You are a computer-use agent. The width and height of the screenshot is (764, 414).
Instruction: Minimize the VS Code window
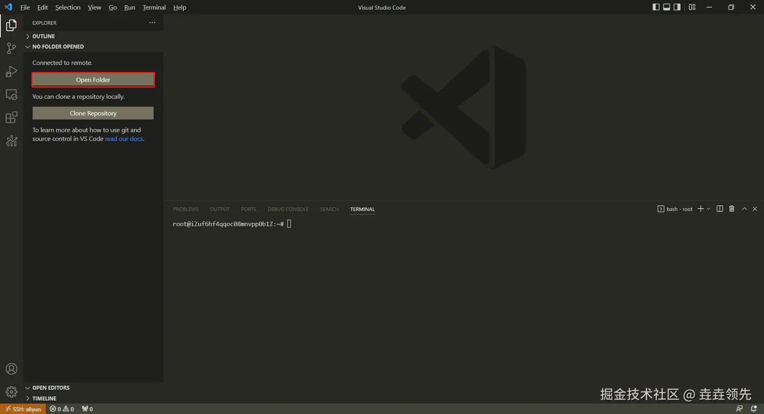pyautogui.click(x=709, y=7)
